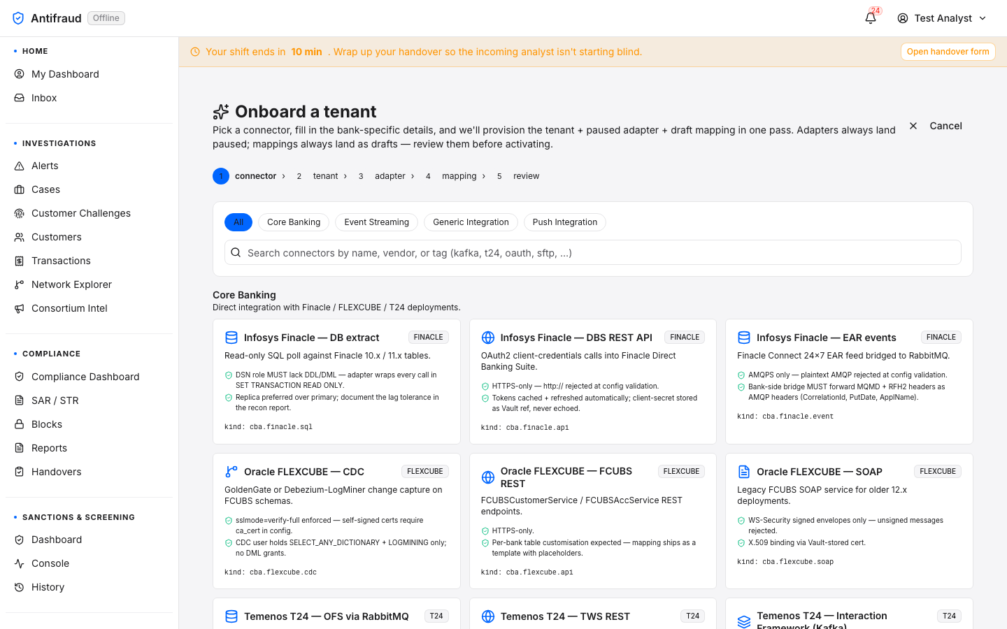Click the Transactions receipt icon

click(x=20, y=261)
